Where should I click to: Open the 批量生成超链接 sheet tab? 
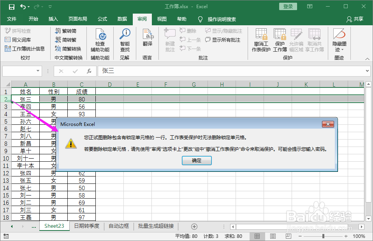[156, 226]
